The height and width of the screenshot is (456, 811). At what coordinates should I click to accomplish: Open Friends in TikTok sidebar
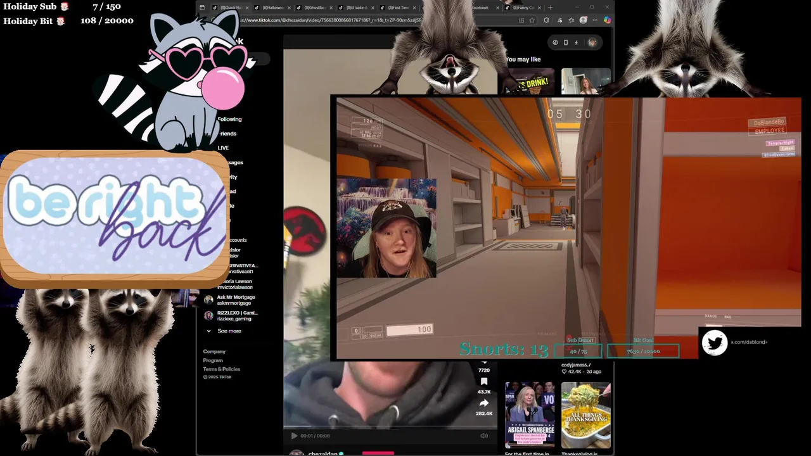(227, 134)
